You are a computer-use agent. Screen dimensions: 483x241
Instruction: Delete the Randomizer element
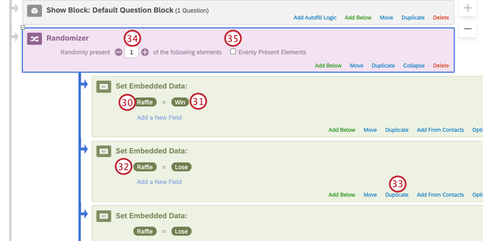(x=440, y=66)
